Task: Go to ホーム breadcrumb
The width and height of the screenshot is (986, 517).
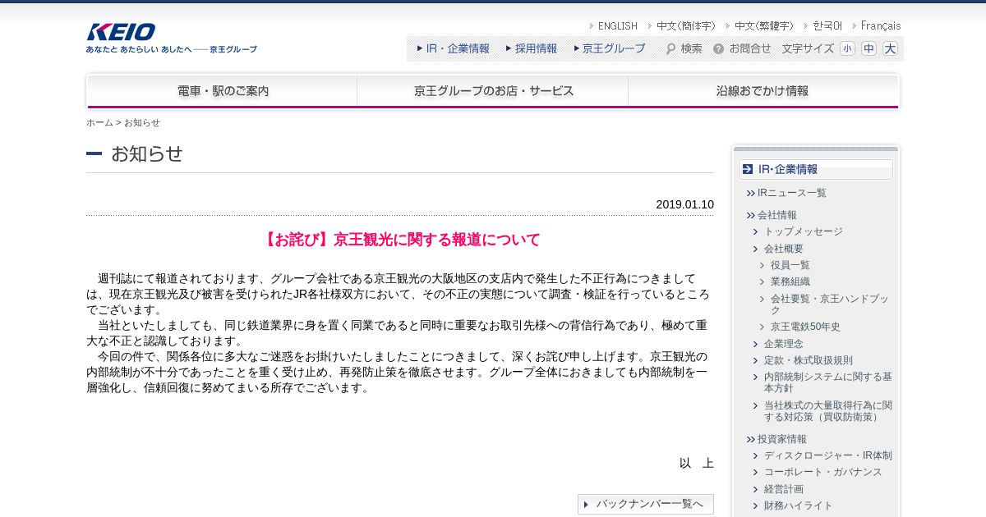Action: (x=99, y=122)
